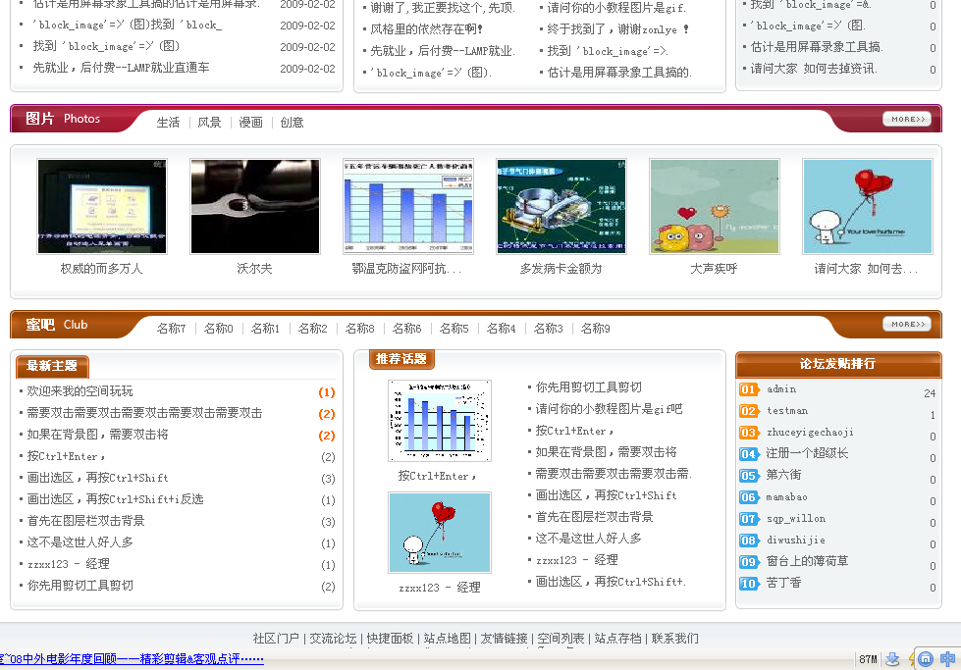Image resolution: width=961 pixels, height=670 pixels.
Task: Click 交流论坛 footer link
Action: coord(333,639)
